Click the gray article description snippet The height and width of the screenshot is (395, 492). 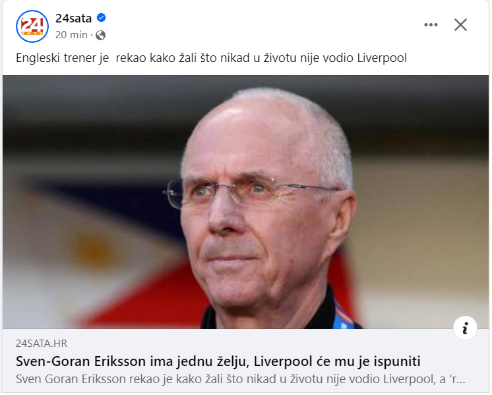coord(241,380)
